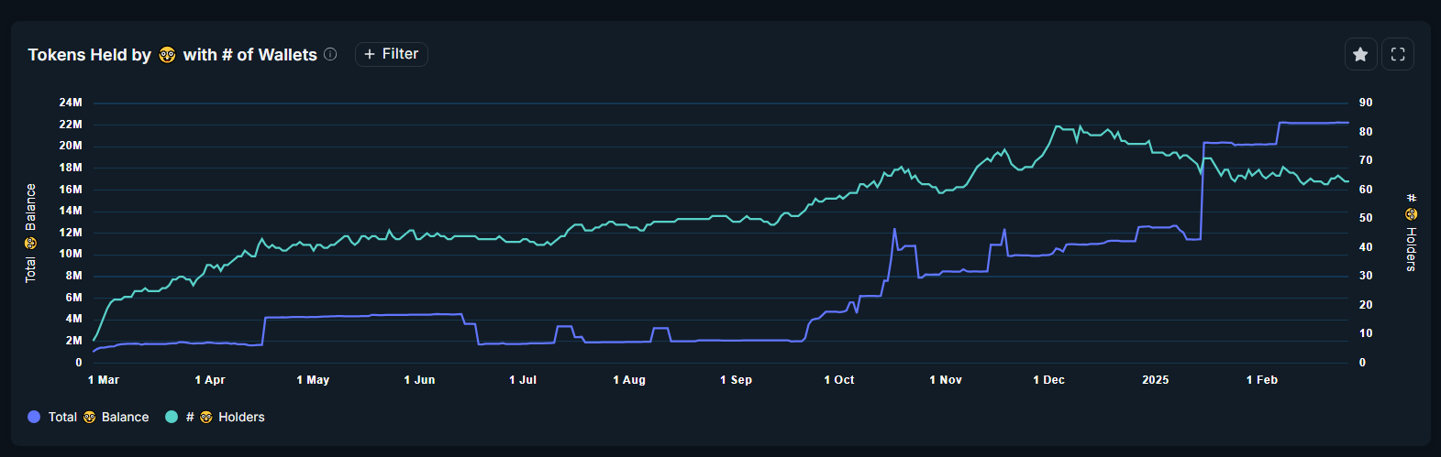Viewport: 1441px width, 457px height.
Task: Expand chart to fullscreen
Action: tap(1398, 54)
